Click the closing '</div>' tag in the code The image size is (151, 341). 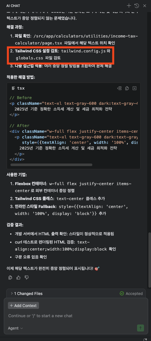coord(17,159)
